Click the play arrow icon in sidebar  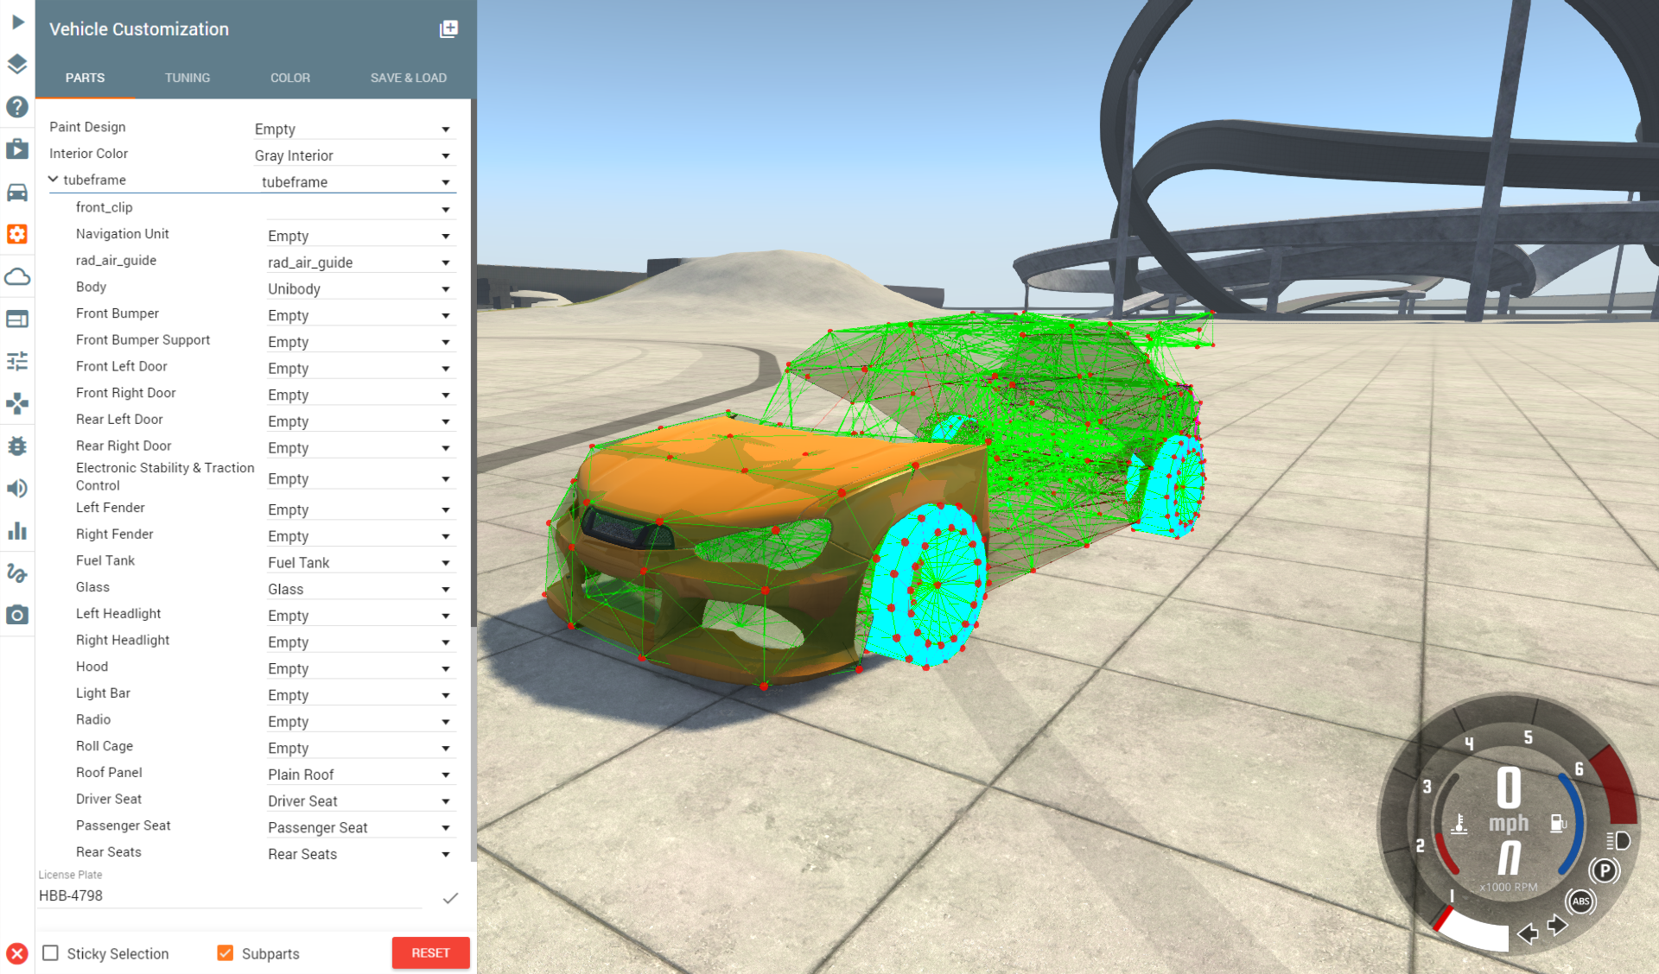click(17, 22)
